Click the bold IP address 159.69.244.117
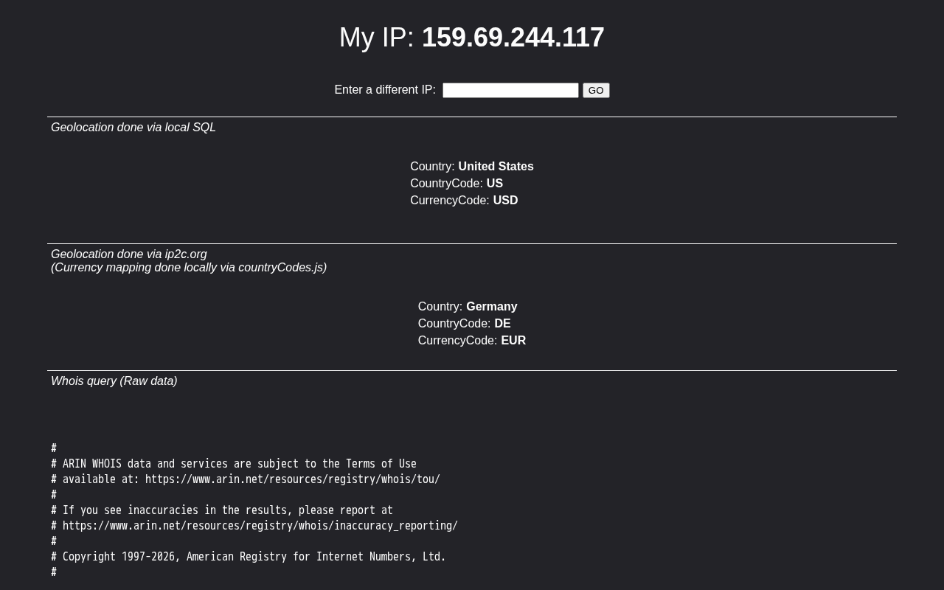944x590 pixels. pos(513,38)
